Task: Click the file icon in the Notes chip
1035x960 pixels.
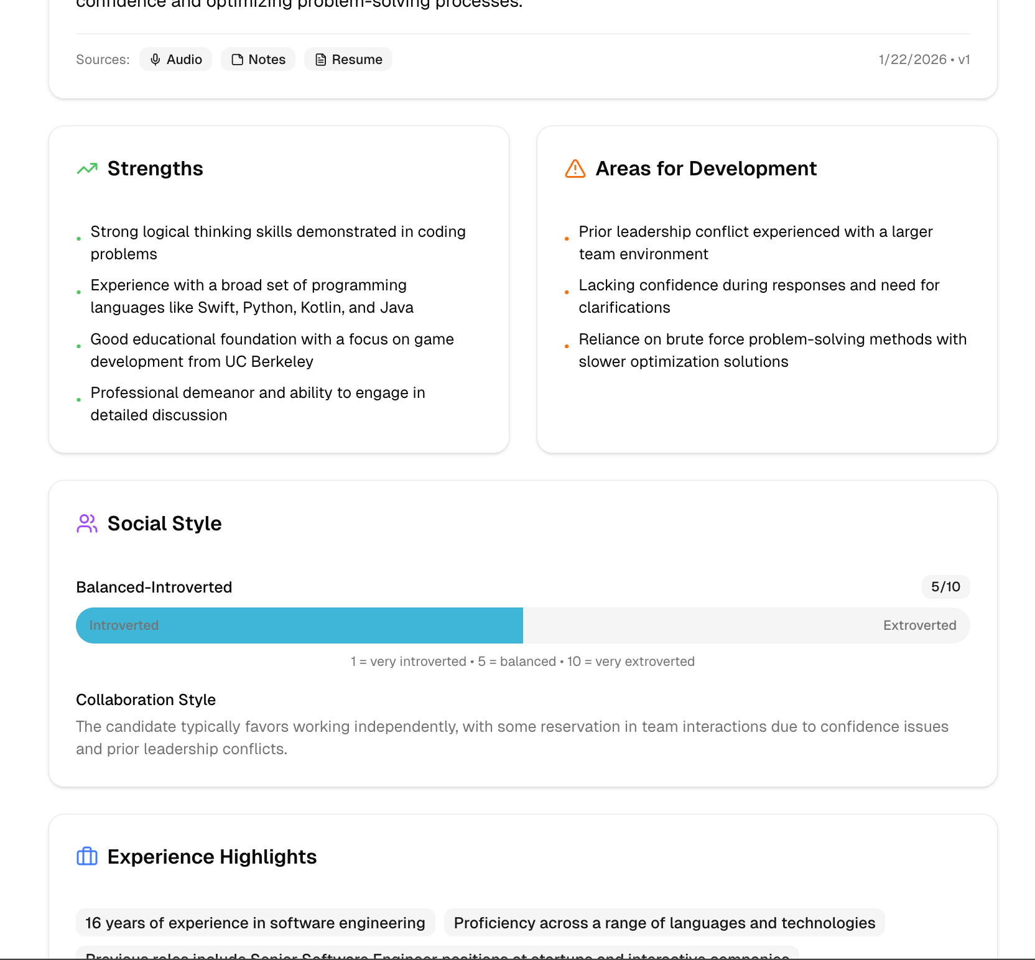Action: click(237, 60)
